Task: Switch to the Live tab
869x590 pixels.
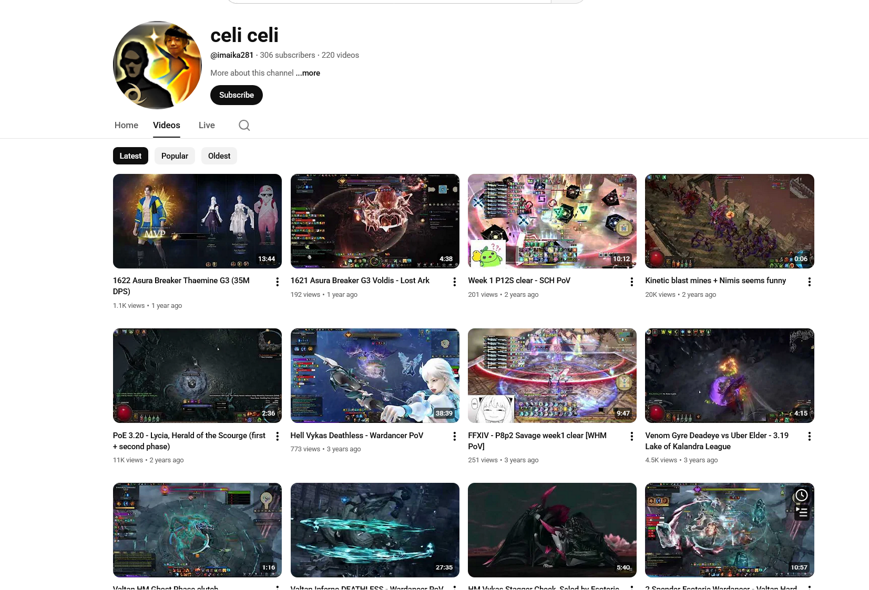Action: click(207, 125)
